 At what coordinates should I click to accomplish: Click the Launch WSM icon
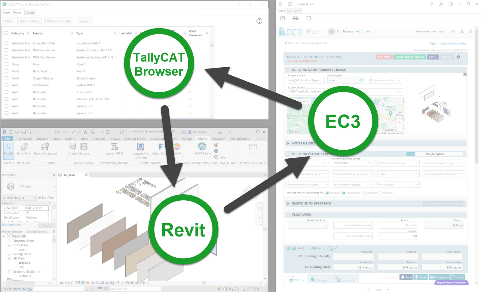coord(114,147)
